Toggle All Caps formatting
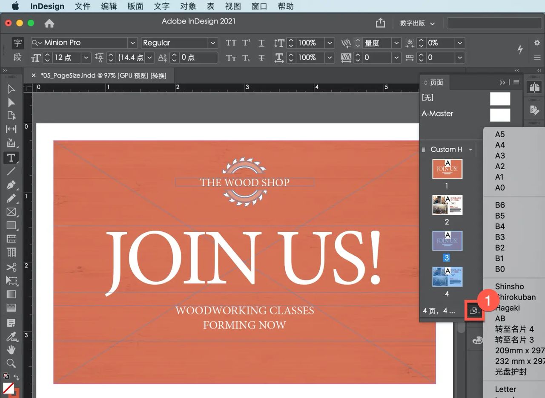This screenshot has width=545, height=398. point(231,43)
